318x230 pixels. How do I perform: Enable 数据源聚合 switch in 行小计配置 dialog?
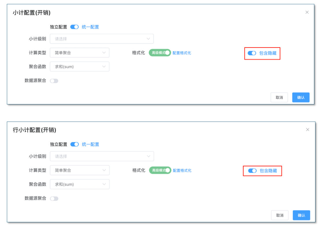click(54, 198)
